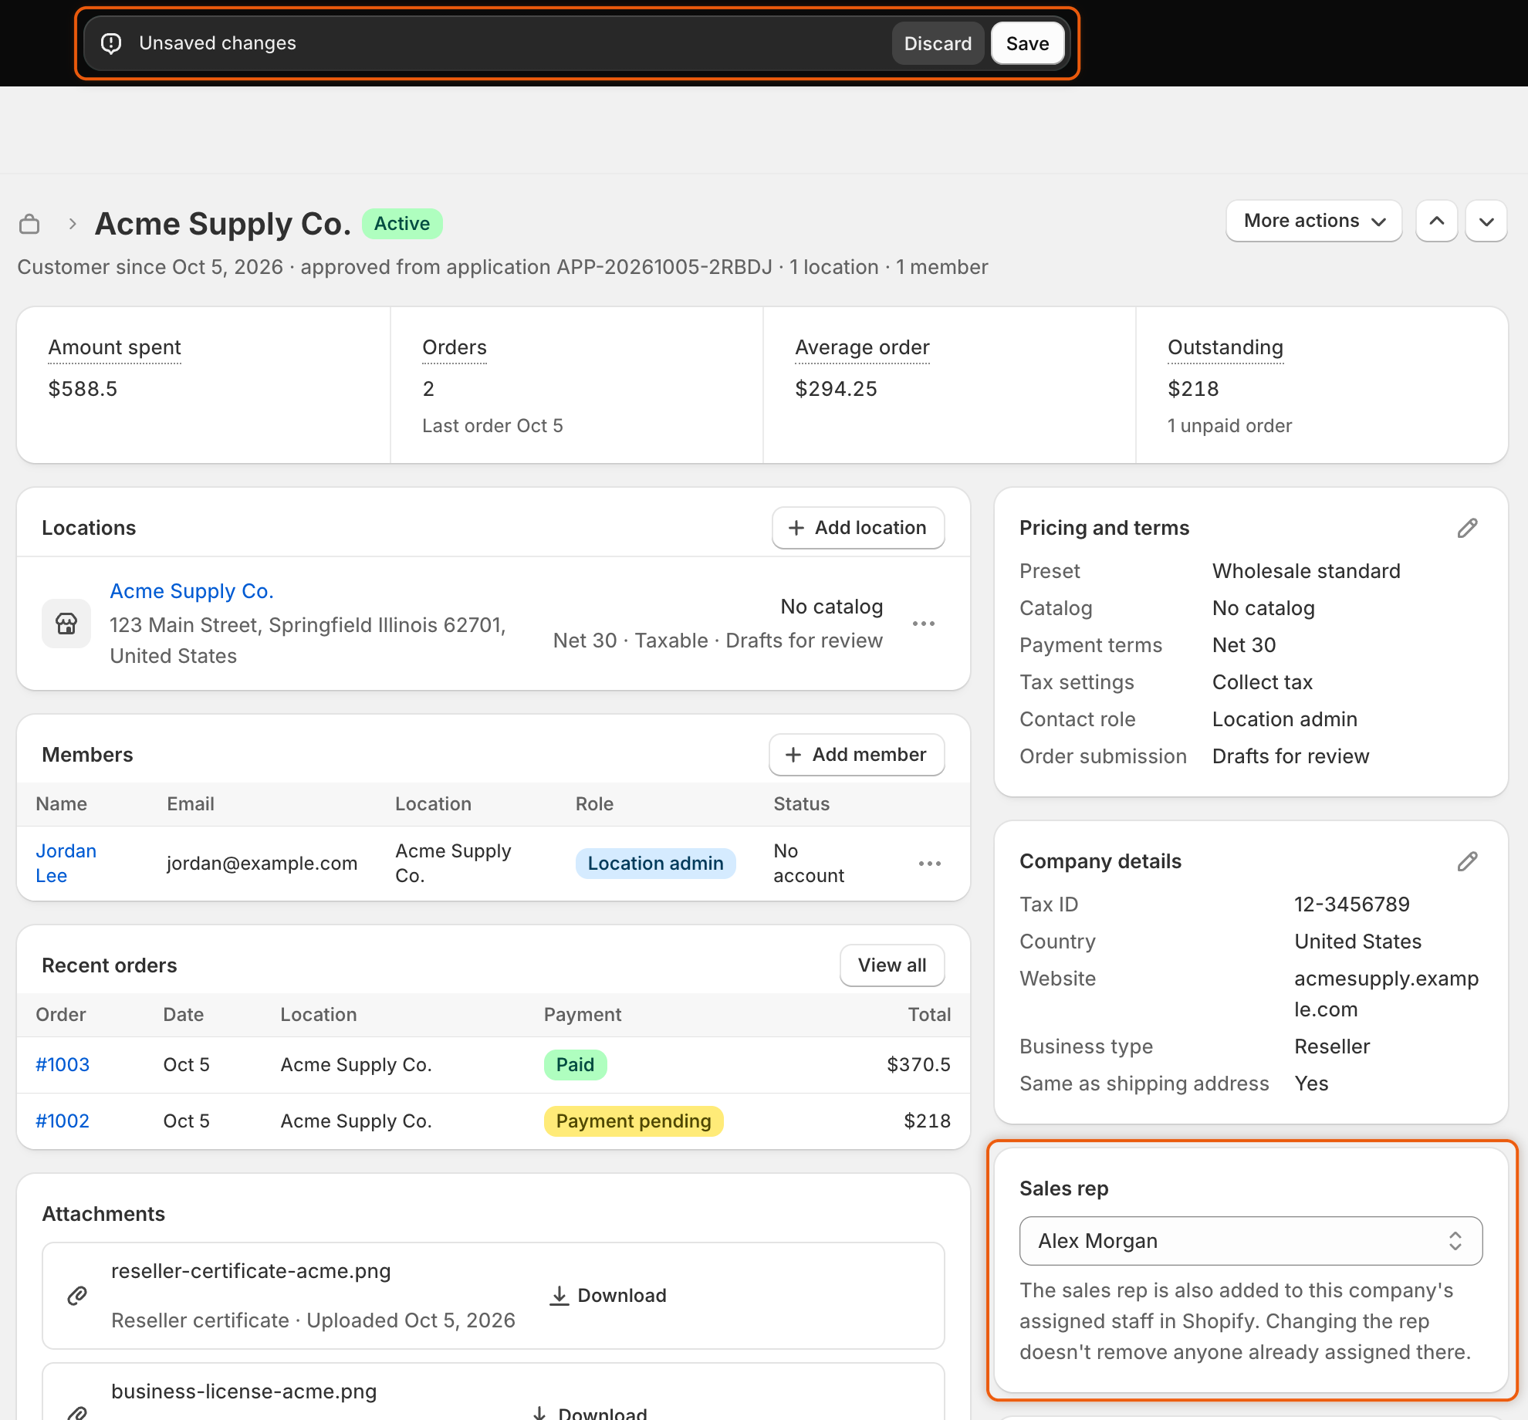This screenshot has width=1528, height=1420.
Task: Click paperclip icon for reseller certificate
Action: point(77,1296)
